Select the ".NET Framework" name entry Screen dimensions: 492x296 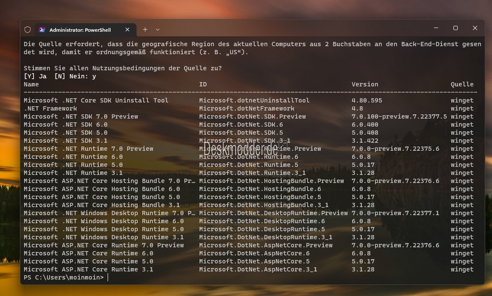pyautogui.click(x=50, y=108)
